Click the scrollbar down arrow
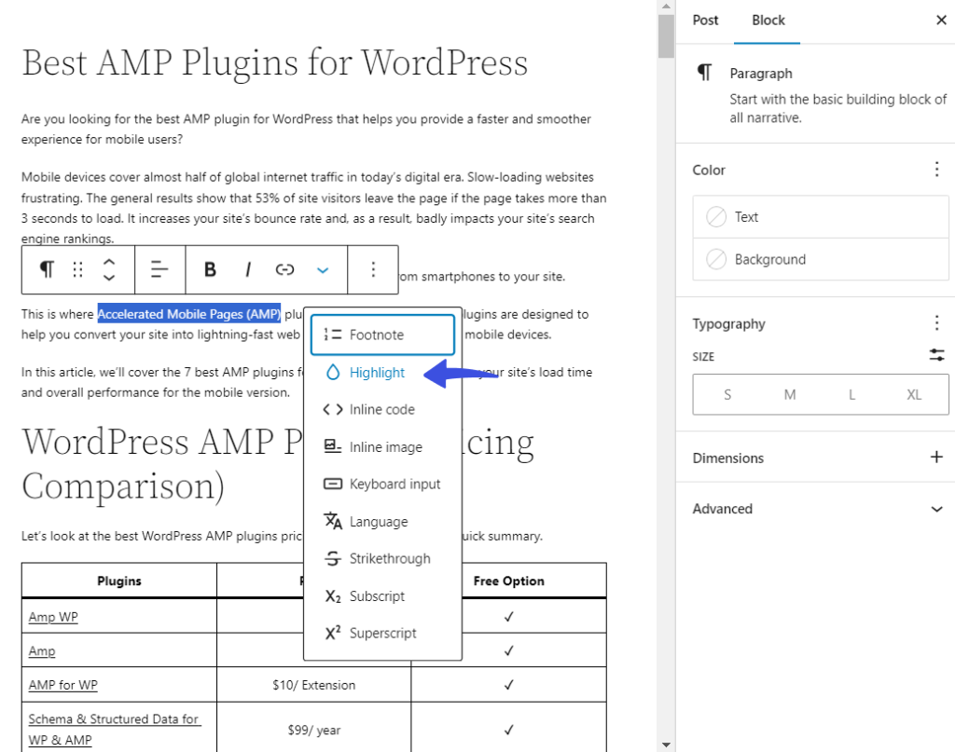The width and height of the screenshot is (955, 752). (x=666, y=745)
